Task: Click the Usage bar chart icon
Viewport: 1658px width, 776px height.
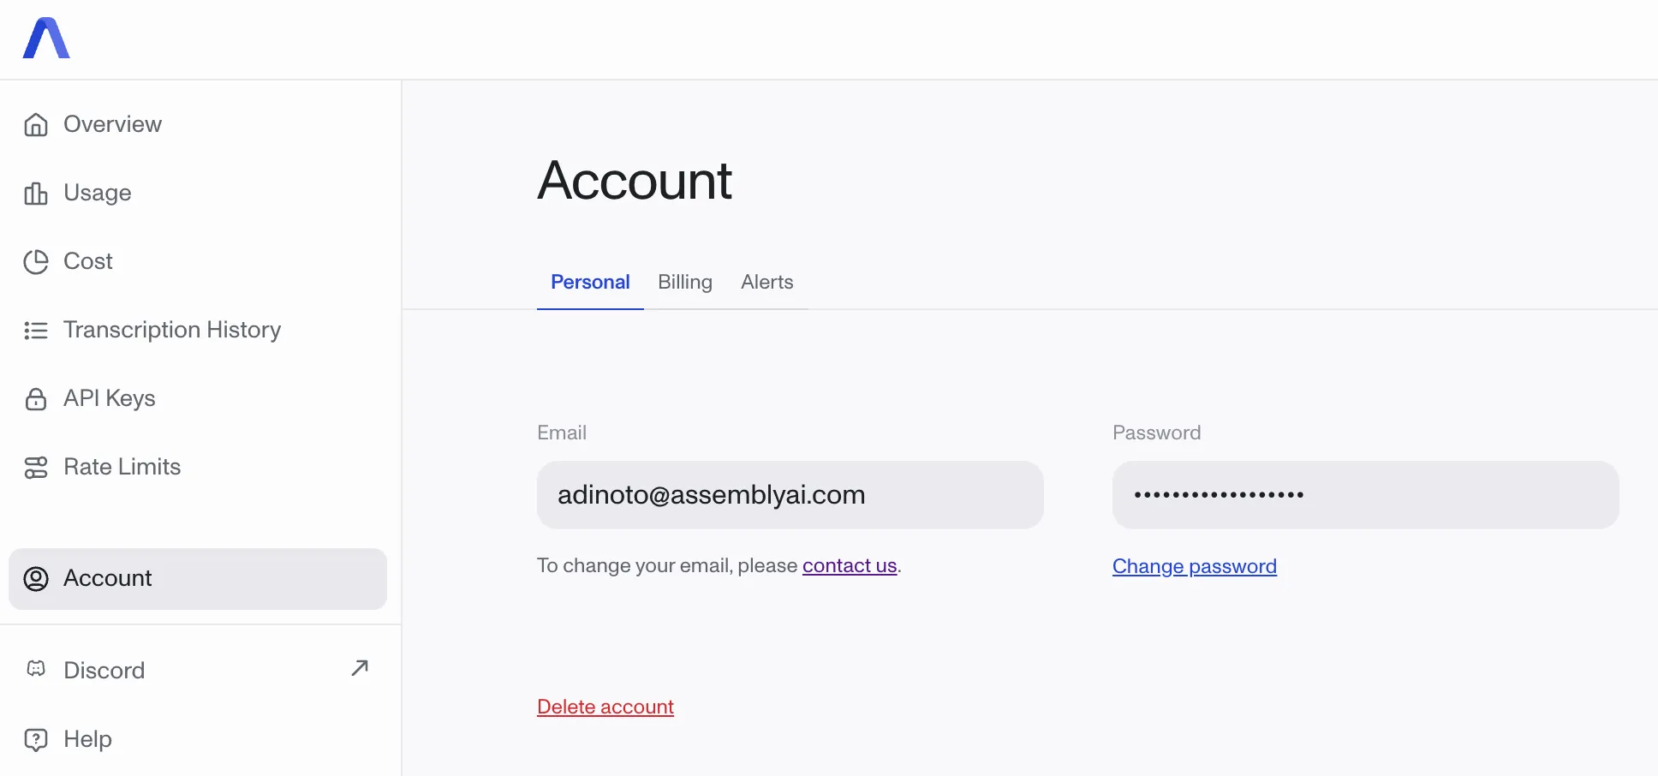Action: 36,194
